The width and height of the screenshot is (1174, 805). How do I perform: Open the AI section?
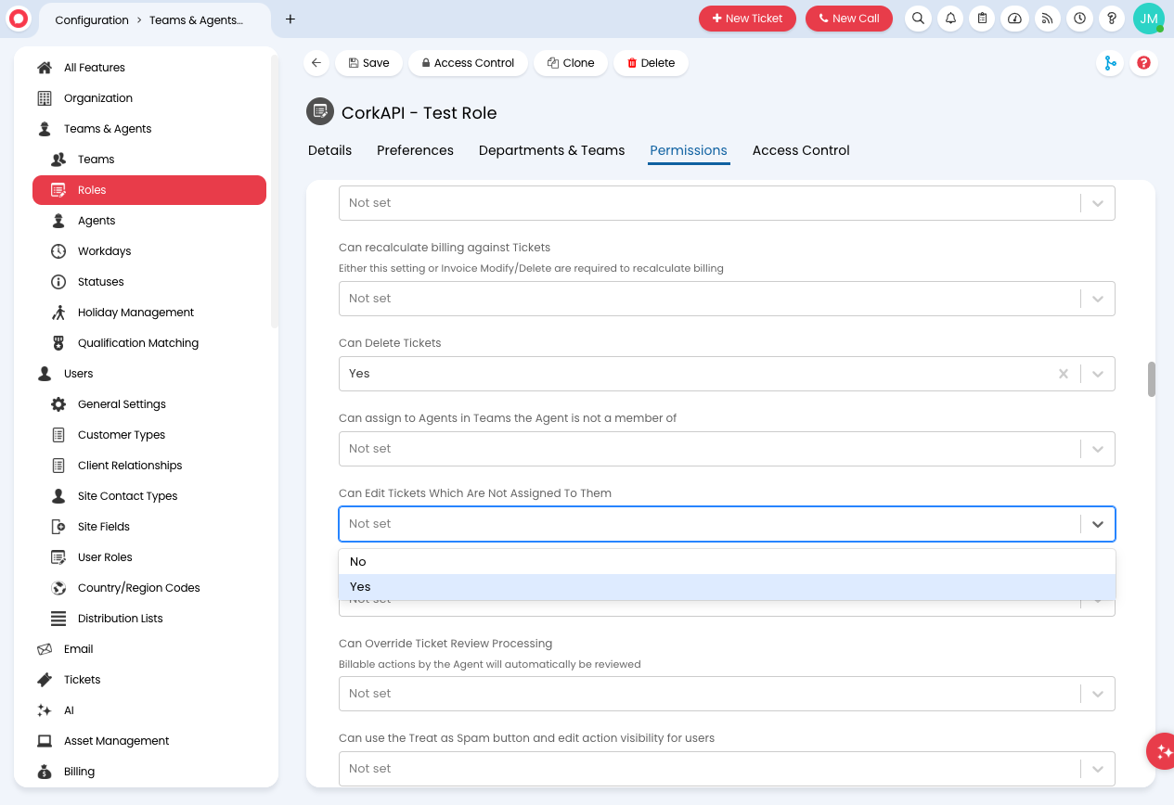69,710
